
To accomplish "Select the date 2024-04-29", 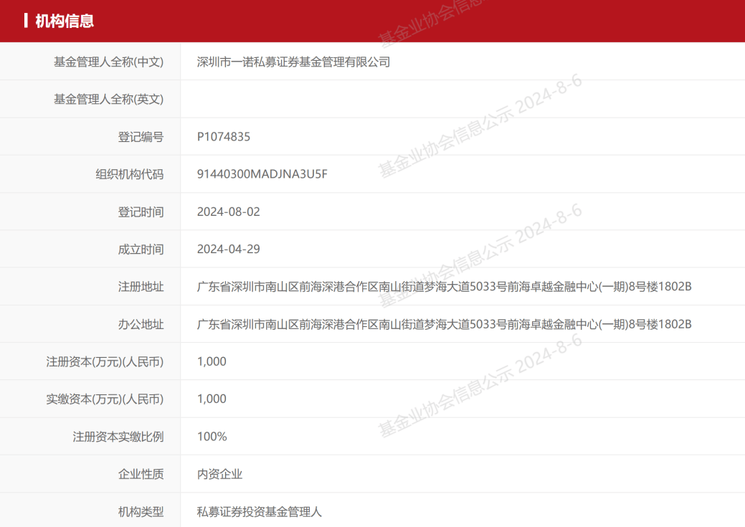I will [x=229, y=250].
